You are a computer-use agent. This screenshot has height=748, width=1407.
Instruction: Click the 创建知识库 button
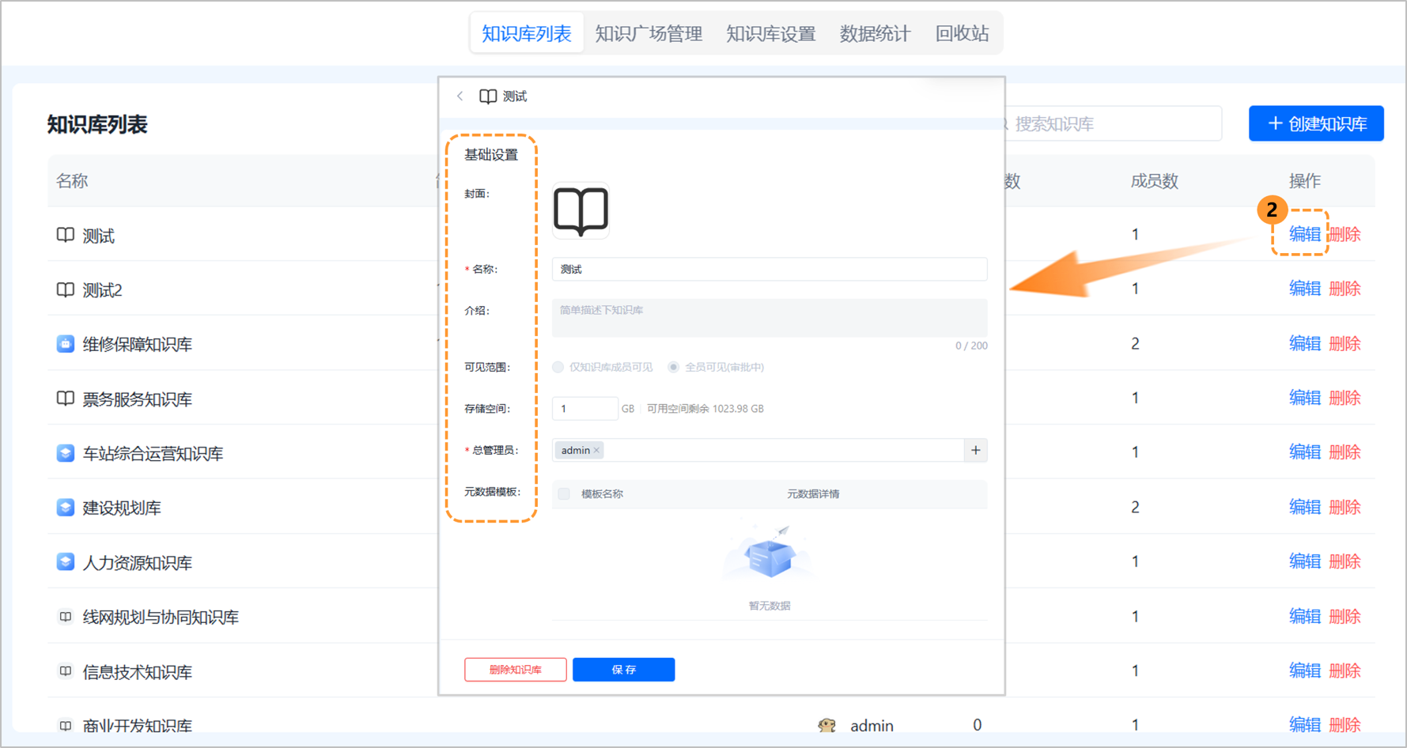[1316, 123]
